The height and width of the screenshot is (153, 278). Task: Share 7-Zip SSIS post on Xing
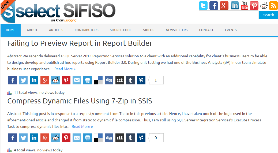click(x=141, y=138)
